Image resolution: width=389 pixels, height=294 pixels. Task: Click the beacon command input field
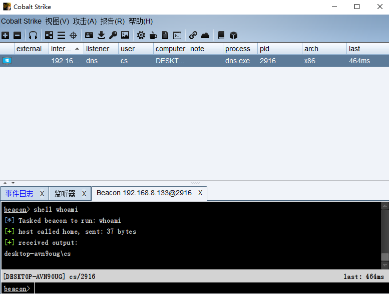coord(200,288)
